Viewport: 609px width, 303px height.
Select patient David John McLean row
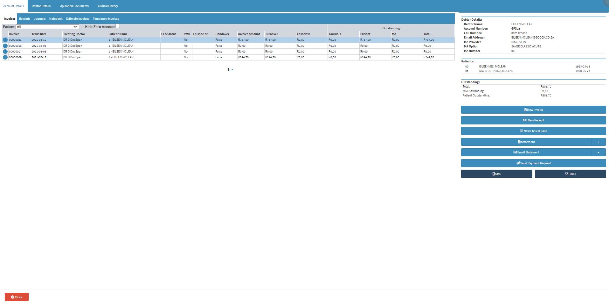click(x=496, y=71)
